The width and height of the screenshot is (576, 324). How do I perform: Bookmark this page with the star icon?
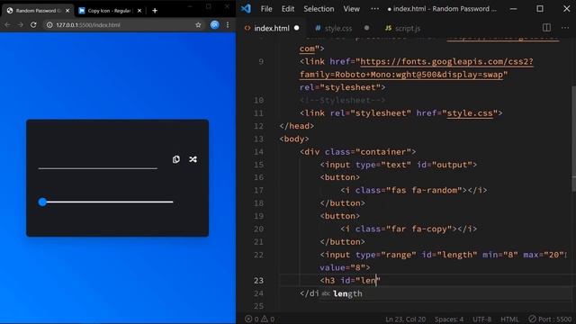(x=198, y=24)
